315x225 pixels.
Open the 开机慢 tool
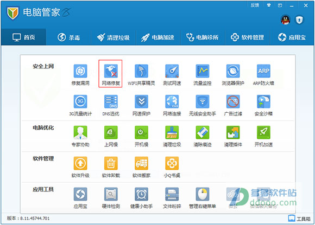point(141,132)
